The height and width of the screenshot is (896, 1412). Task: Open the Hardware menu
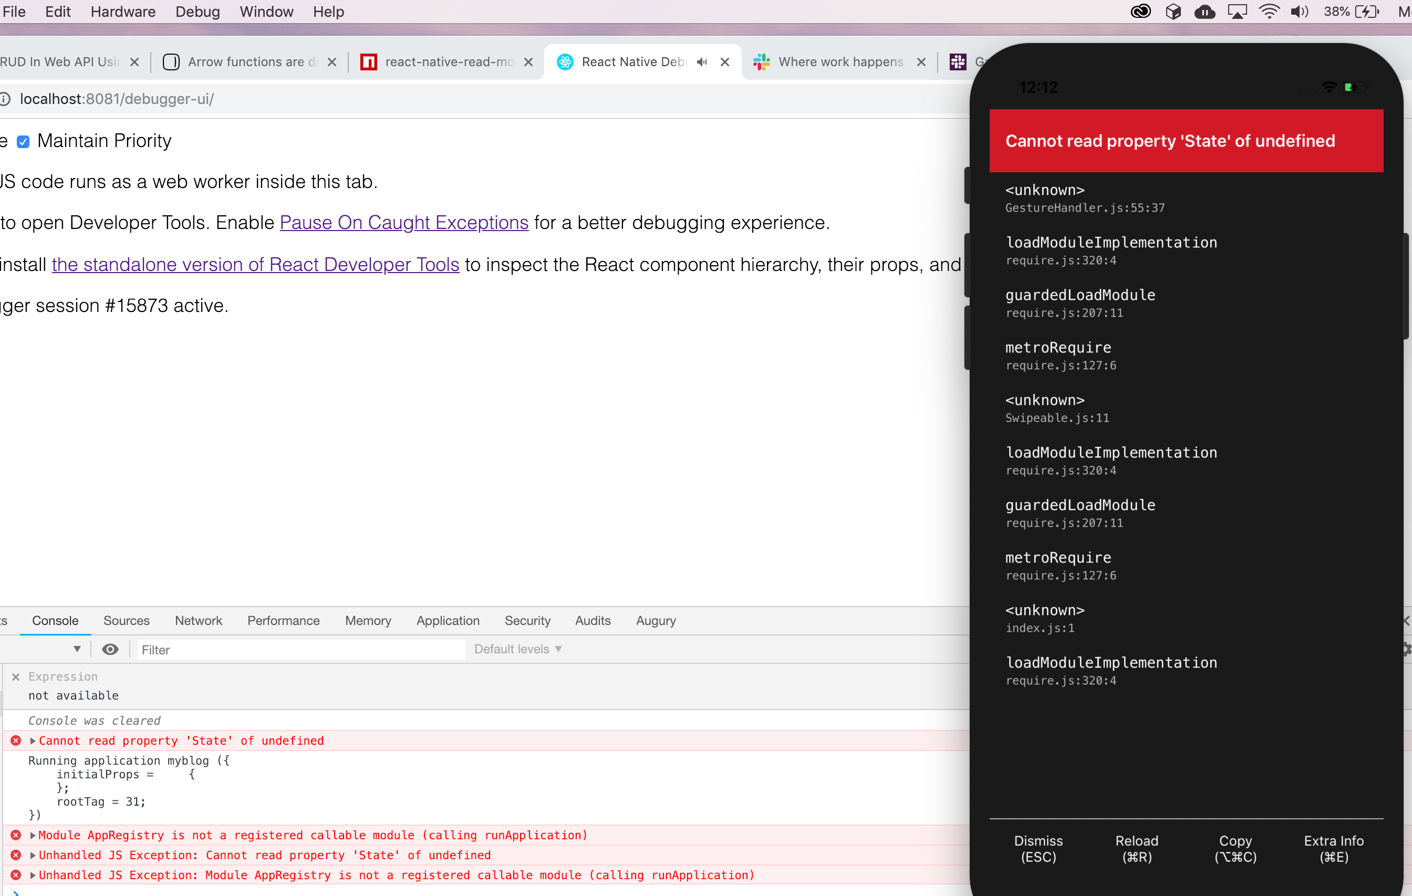pos(122,11)
